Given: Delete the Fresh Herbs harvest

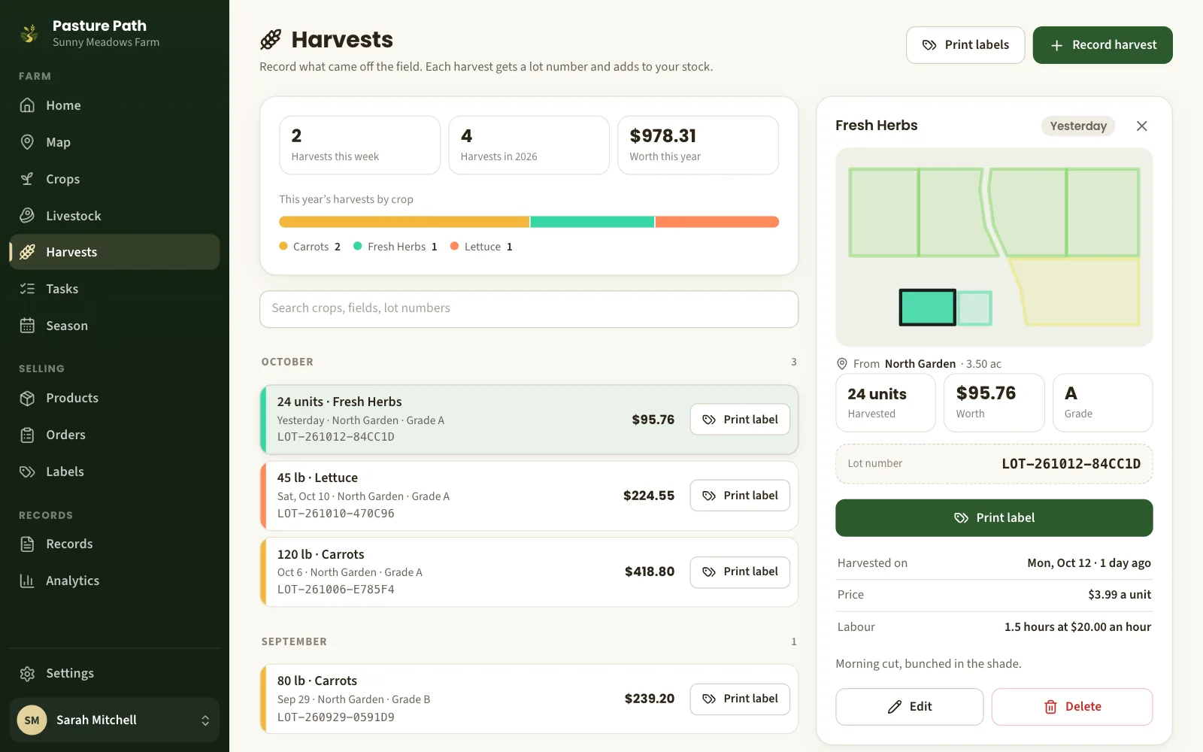Looking at the screenshot, I should (1072, 707).
